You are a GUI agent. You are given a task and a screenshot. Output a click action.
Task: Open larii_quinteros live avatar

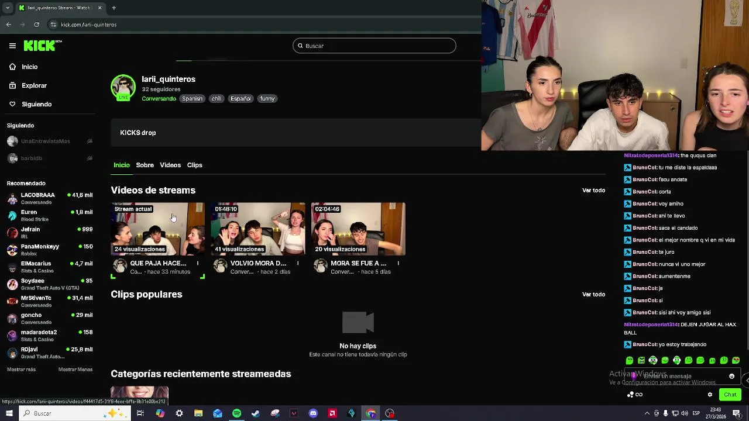[x=123, y=87]
